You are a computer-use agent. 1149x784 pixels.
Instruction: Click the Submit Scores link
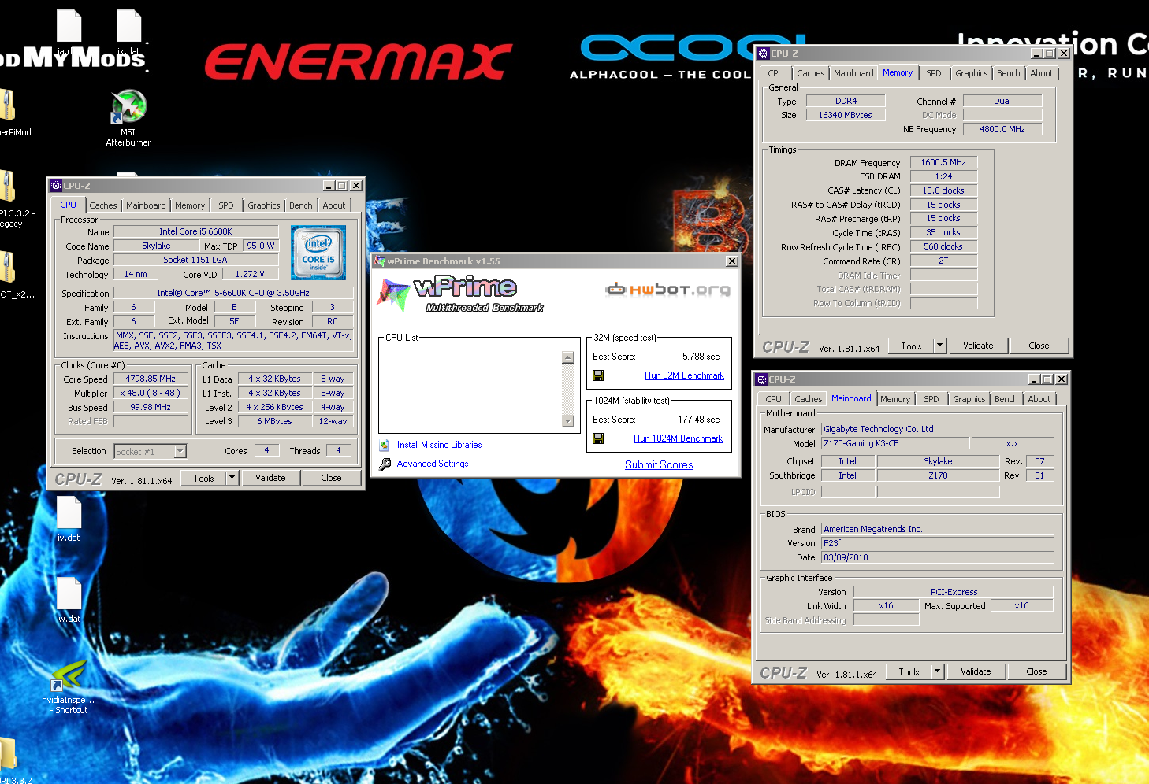(659, 465)
